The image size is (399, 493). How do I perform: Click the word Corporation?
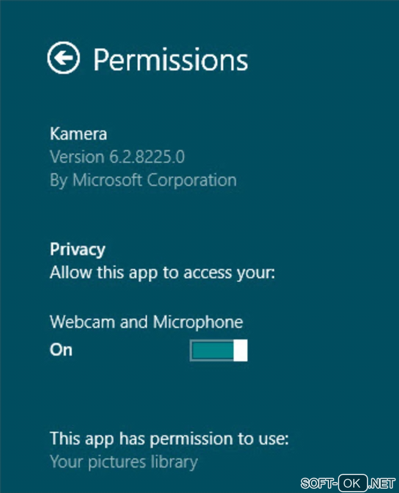pyautogui.click(x=192, y=180)
